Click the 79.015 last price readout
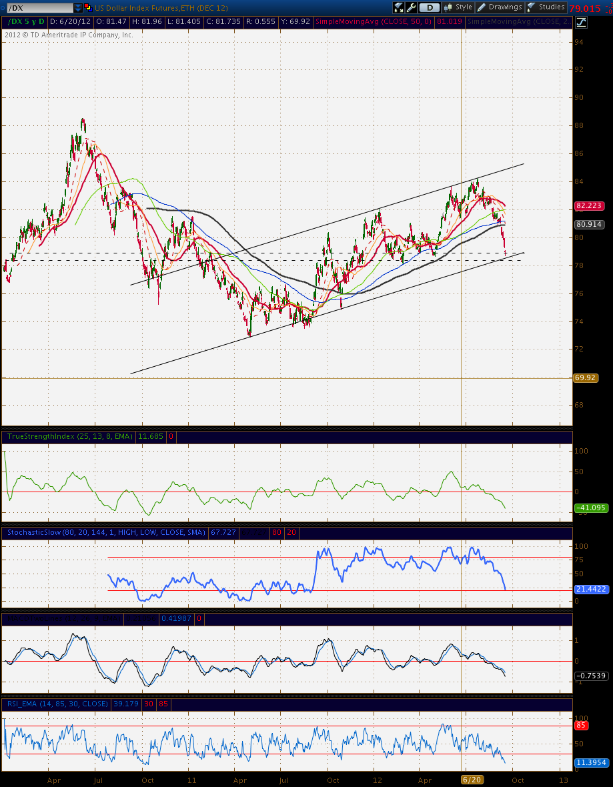 tap(585, 8)
